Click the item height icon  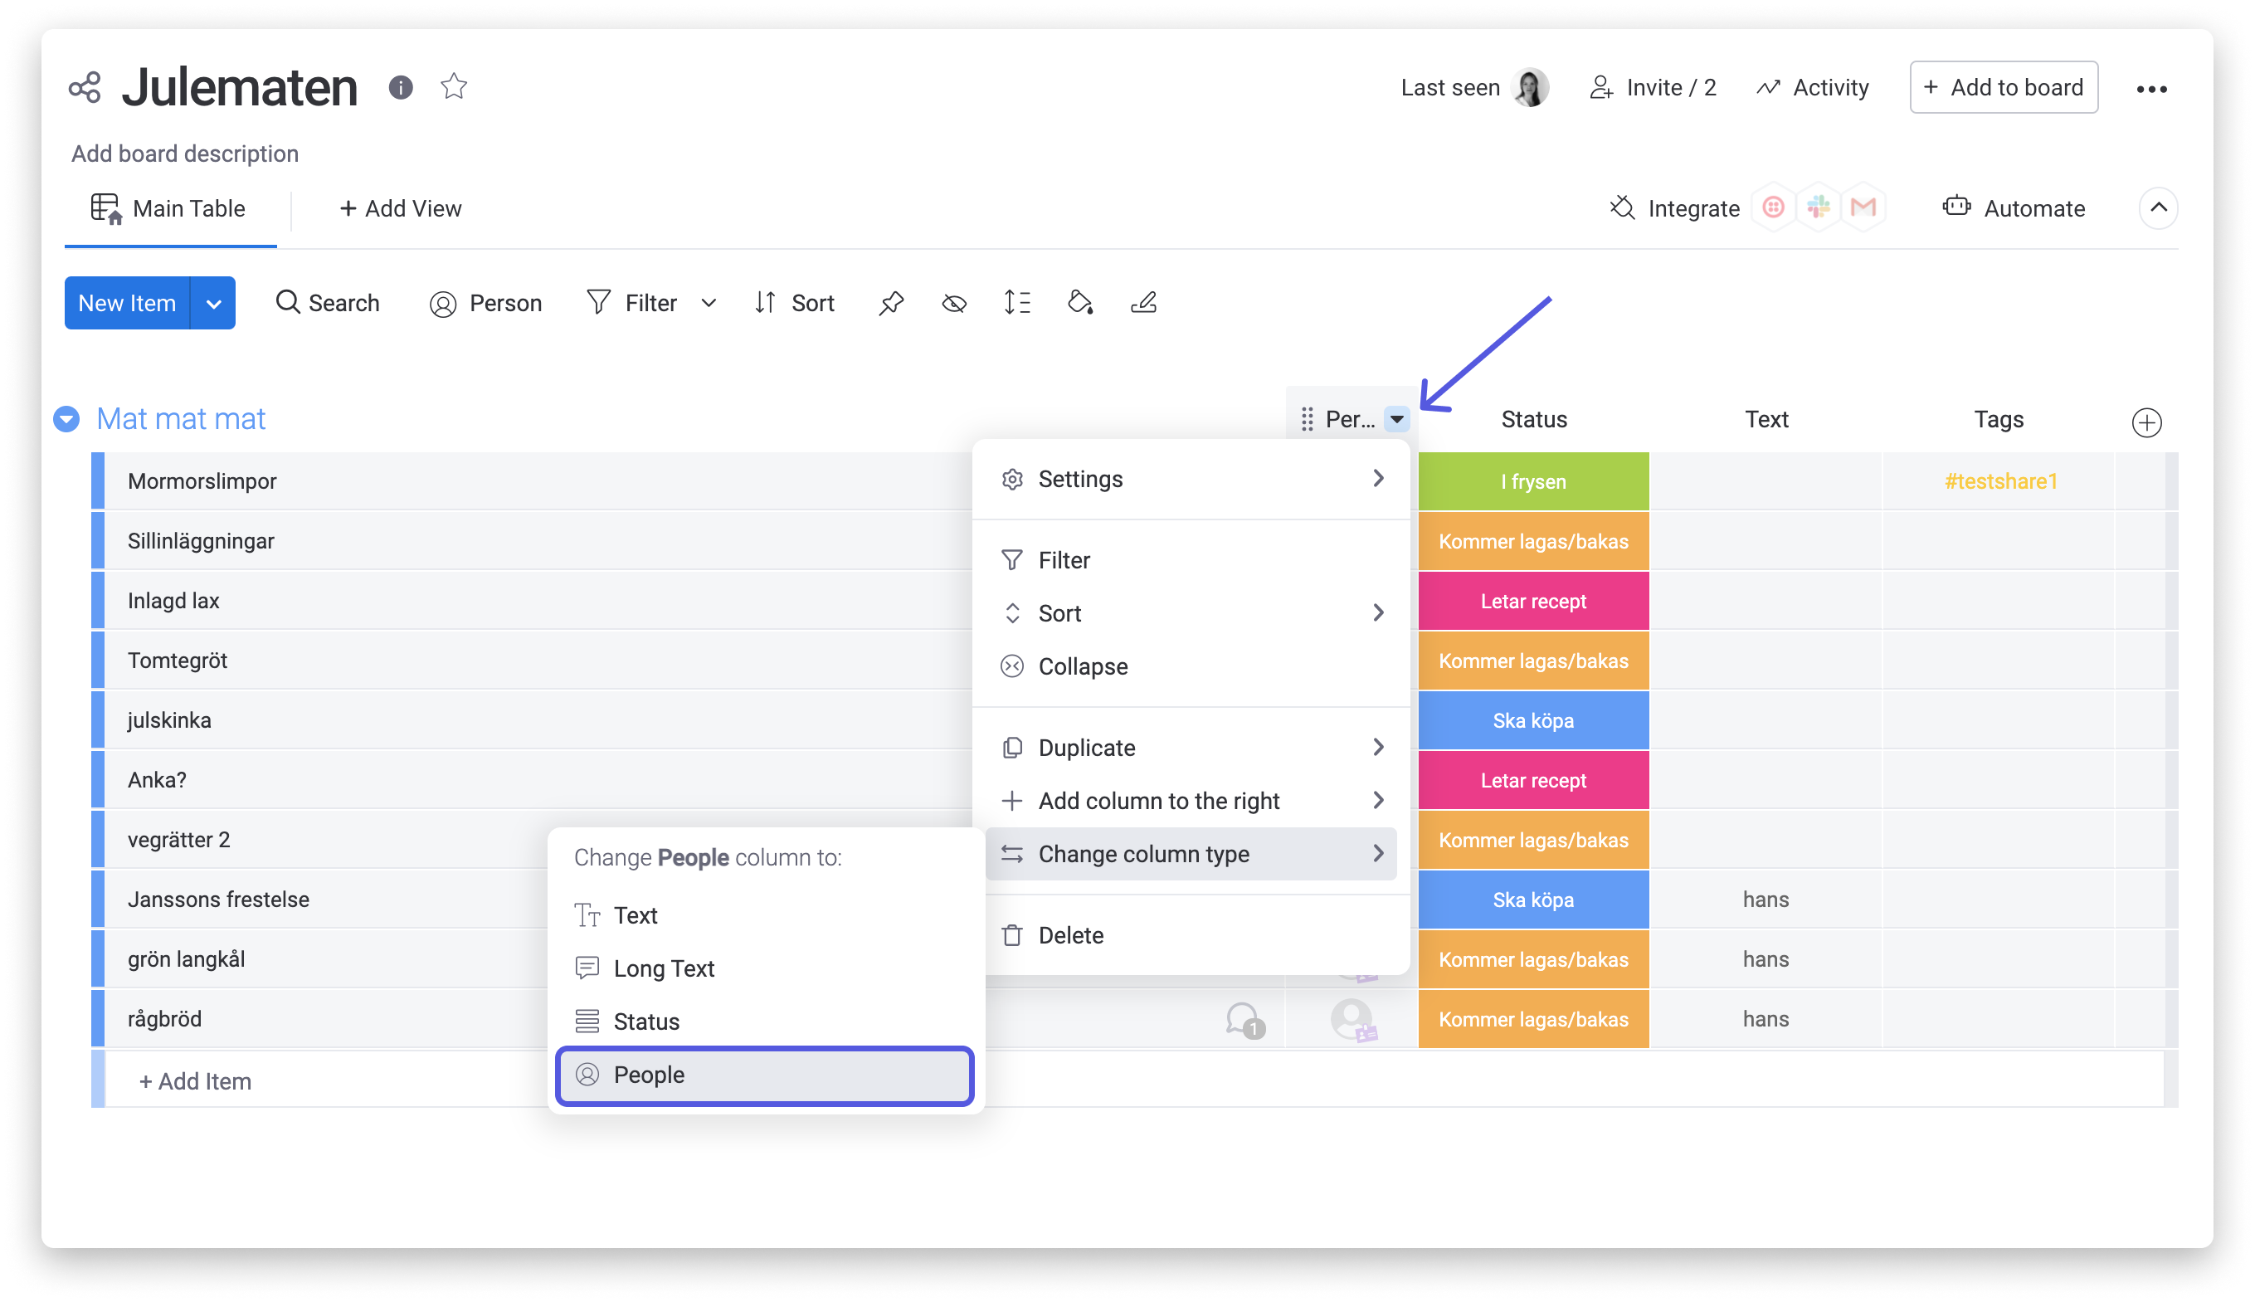1017,303
